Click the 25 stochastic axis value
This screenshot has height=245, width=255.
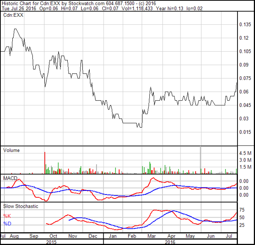coord(242,225)
